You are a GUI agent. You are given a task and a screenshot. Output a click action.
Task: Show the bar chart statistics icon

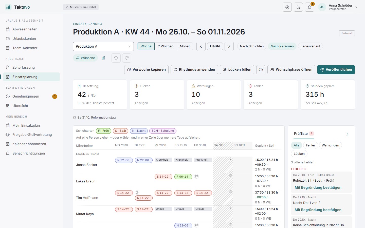point(103,58)
